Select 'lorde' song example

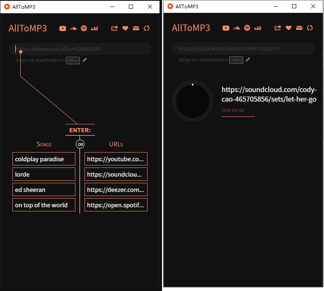[x=44, y=174]
